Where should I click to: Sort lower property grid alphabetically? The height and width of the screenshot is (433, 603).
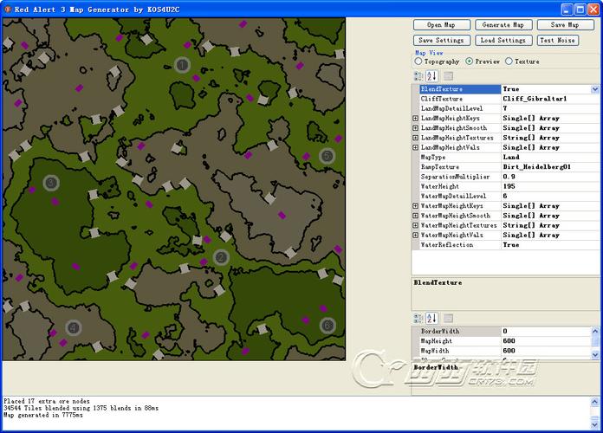coord(431,319)
